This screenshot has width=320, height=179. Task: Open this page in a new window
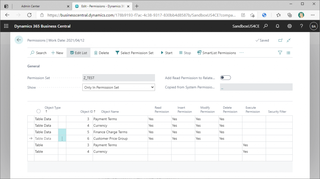point(280,40)
